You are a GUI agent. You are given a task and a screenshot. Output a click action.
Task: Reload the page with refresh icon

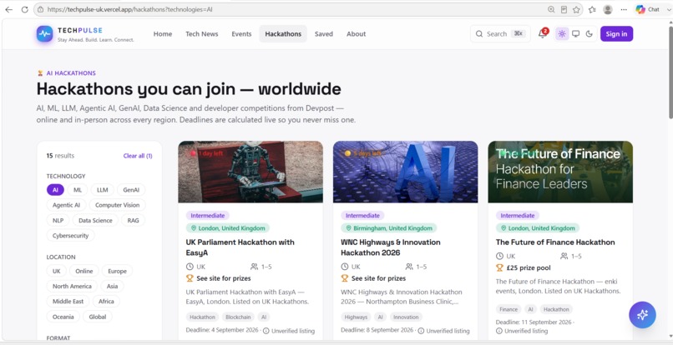pyautogui.click(x=25, y=9)
